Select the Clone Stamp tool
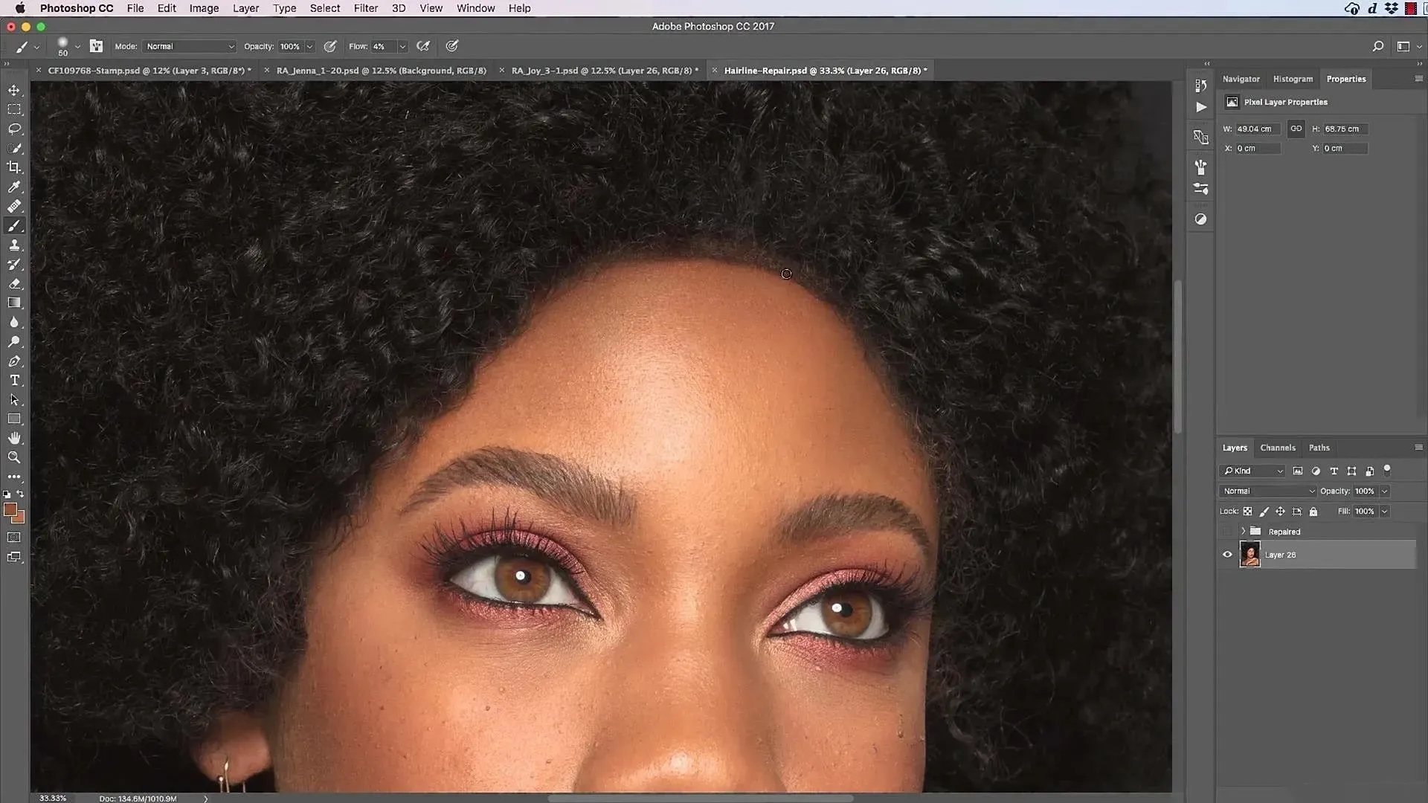1428x803 pixels. tap(14, 245)
